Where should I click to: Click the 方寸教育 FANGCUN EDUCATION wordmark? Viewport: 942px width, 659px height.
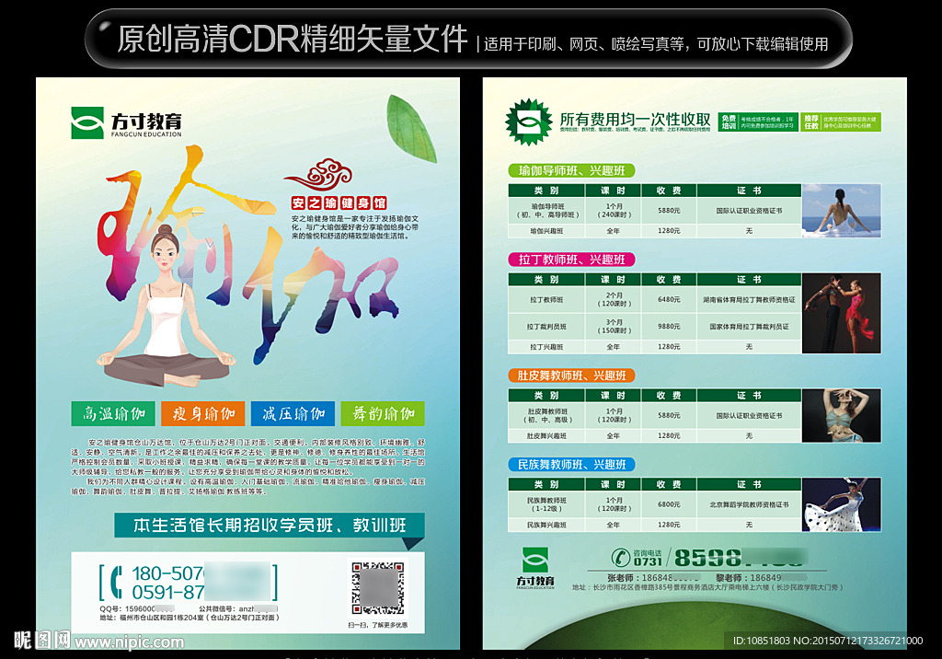click(x=146, y=124)
